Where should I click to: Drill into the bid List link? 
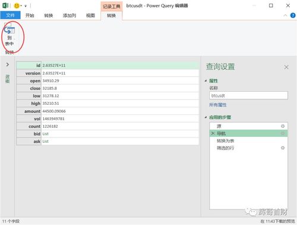45,134
